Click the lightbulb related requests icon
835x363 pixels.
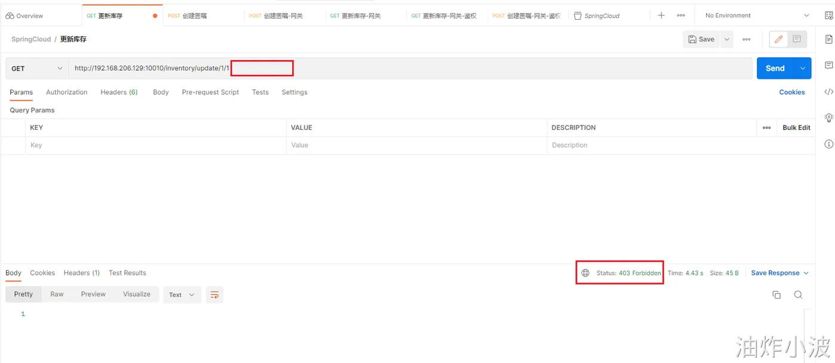(x=828, y=117)
